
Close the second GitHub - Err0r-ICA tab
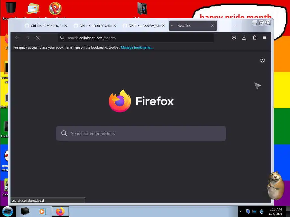pos(115,26)
